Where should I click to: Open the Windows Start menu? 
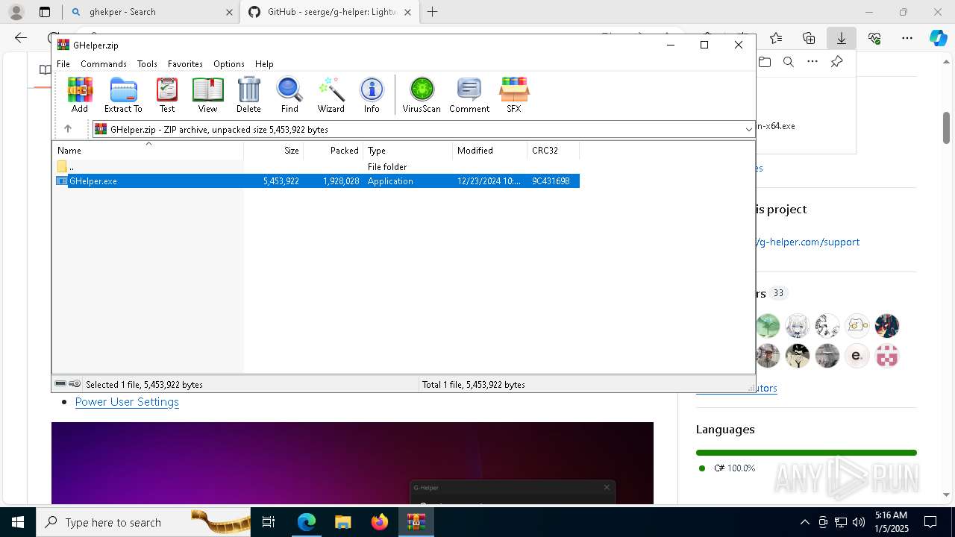pos(18,522)
